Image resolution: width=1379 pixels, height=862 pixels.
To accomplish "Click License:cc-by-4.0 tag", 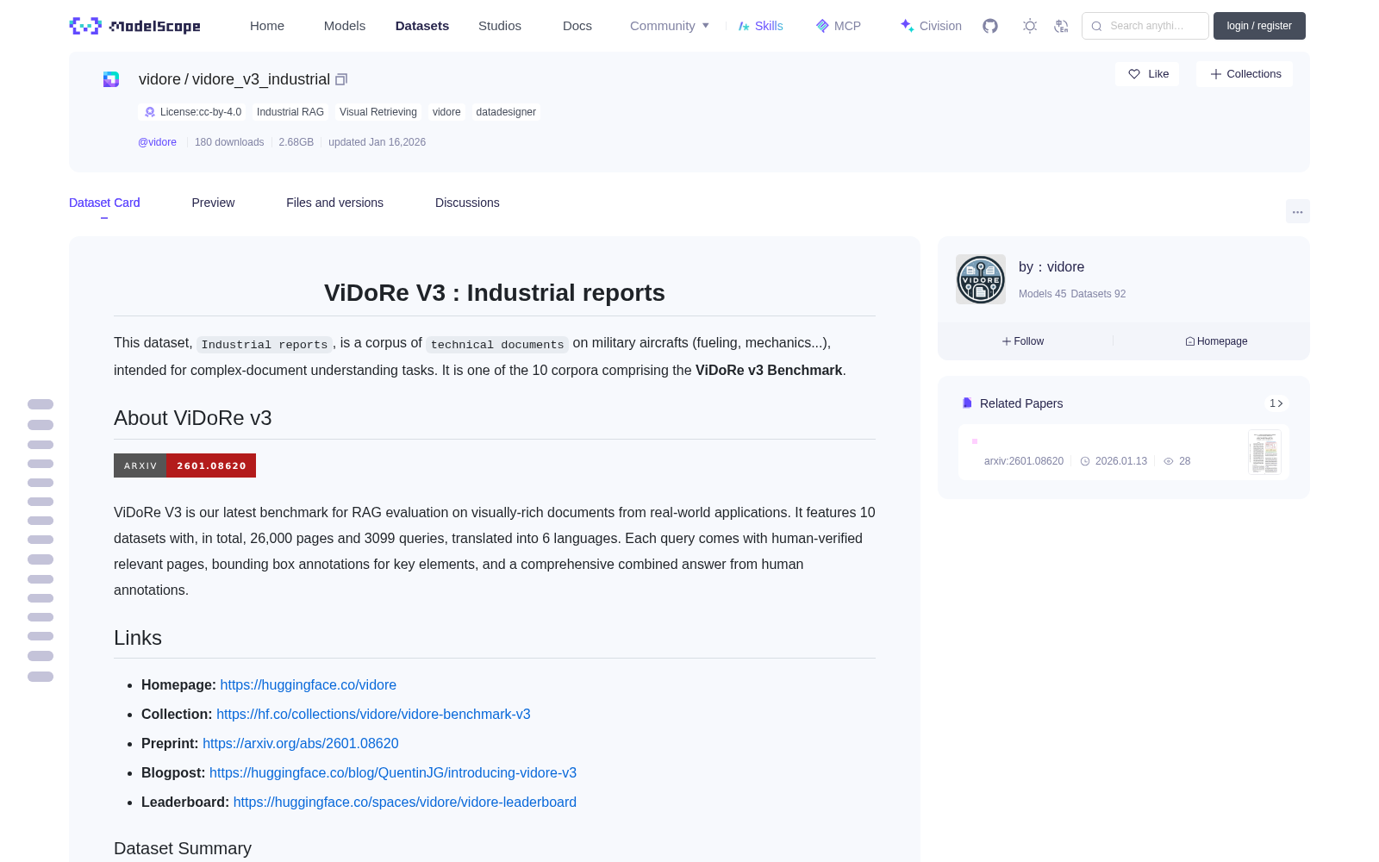I will coord(192,112).
